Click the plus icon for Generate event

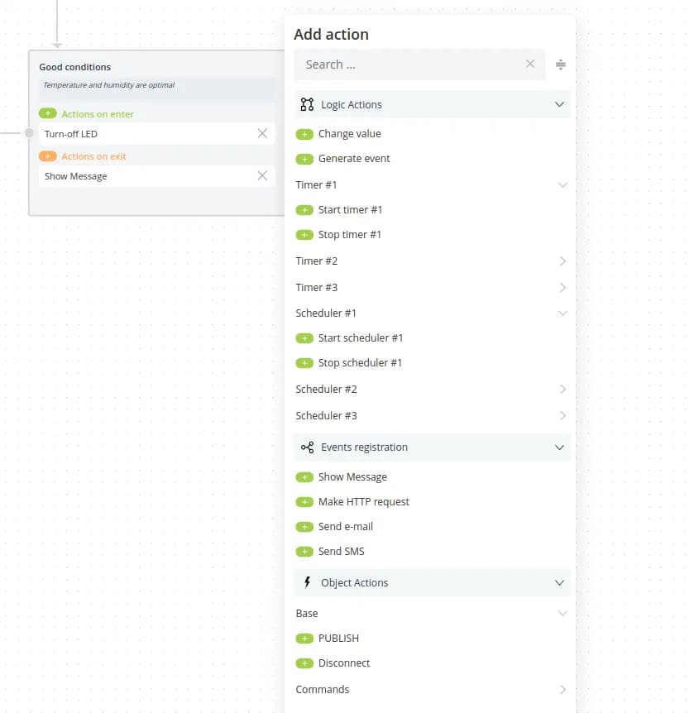[304, 159]
